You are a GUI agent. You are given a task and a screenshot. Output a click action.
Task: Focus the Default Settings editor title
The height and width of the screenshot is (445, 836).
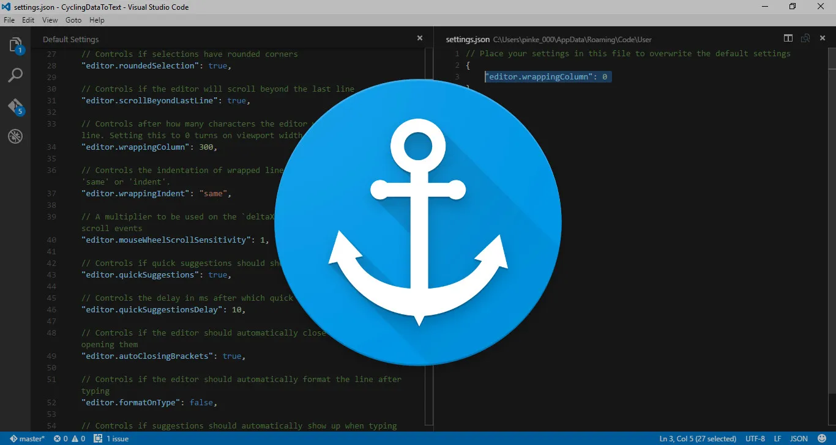70,39
